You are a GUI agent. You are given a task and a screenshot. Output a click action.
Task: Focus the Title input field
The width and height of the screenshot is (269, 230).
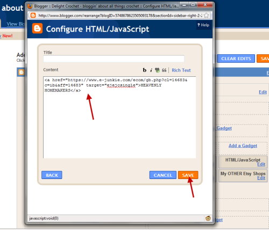114,59
